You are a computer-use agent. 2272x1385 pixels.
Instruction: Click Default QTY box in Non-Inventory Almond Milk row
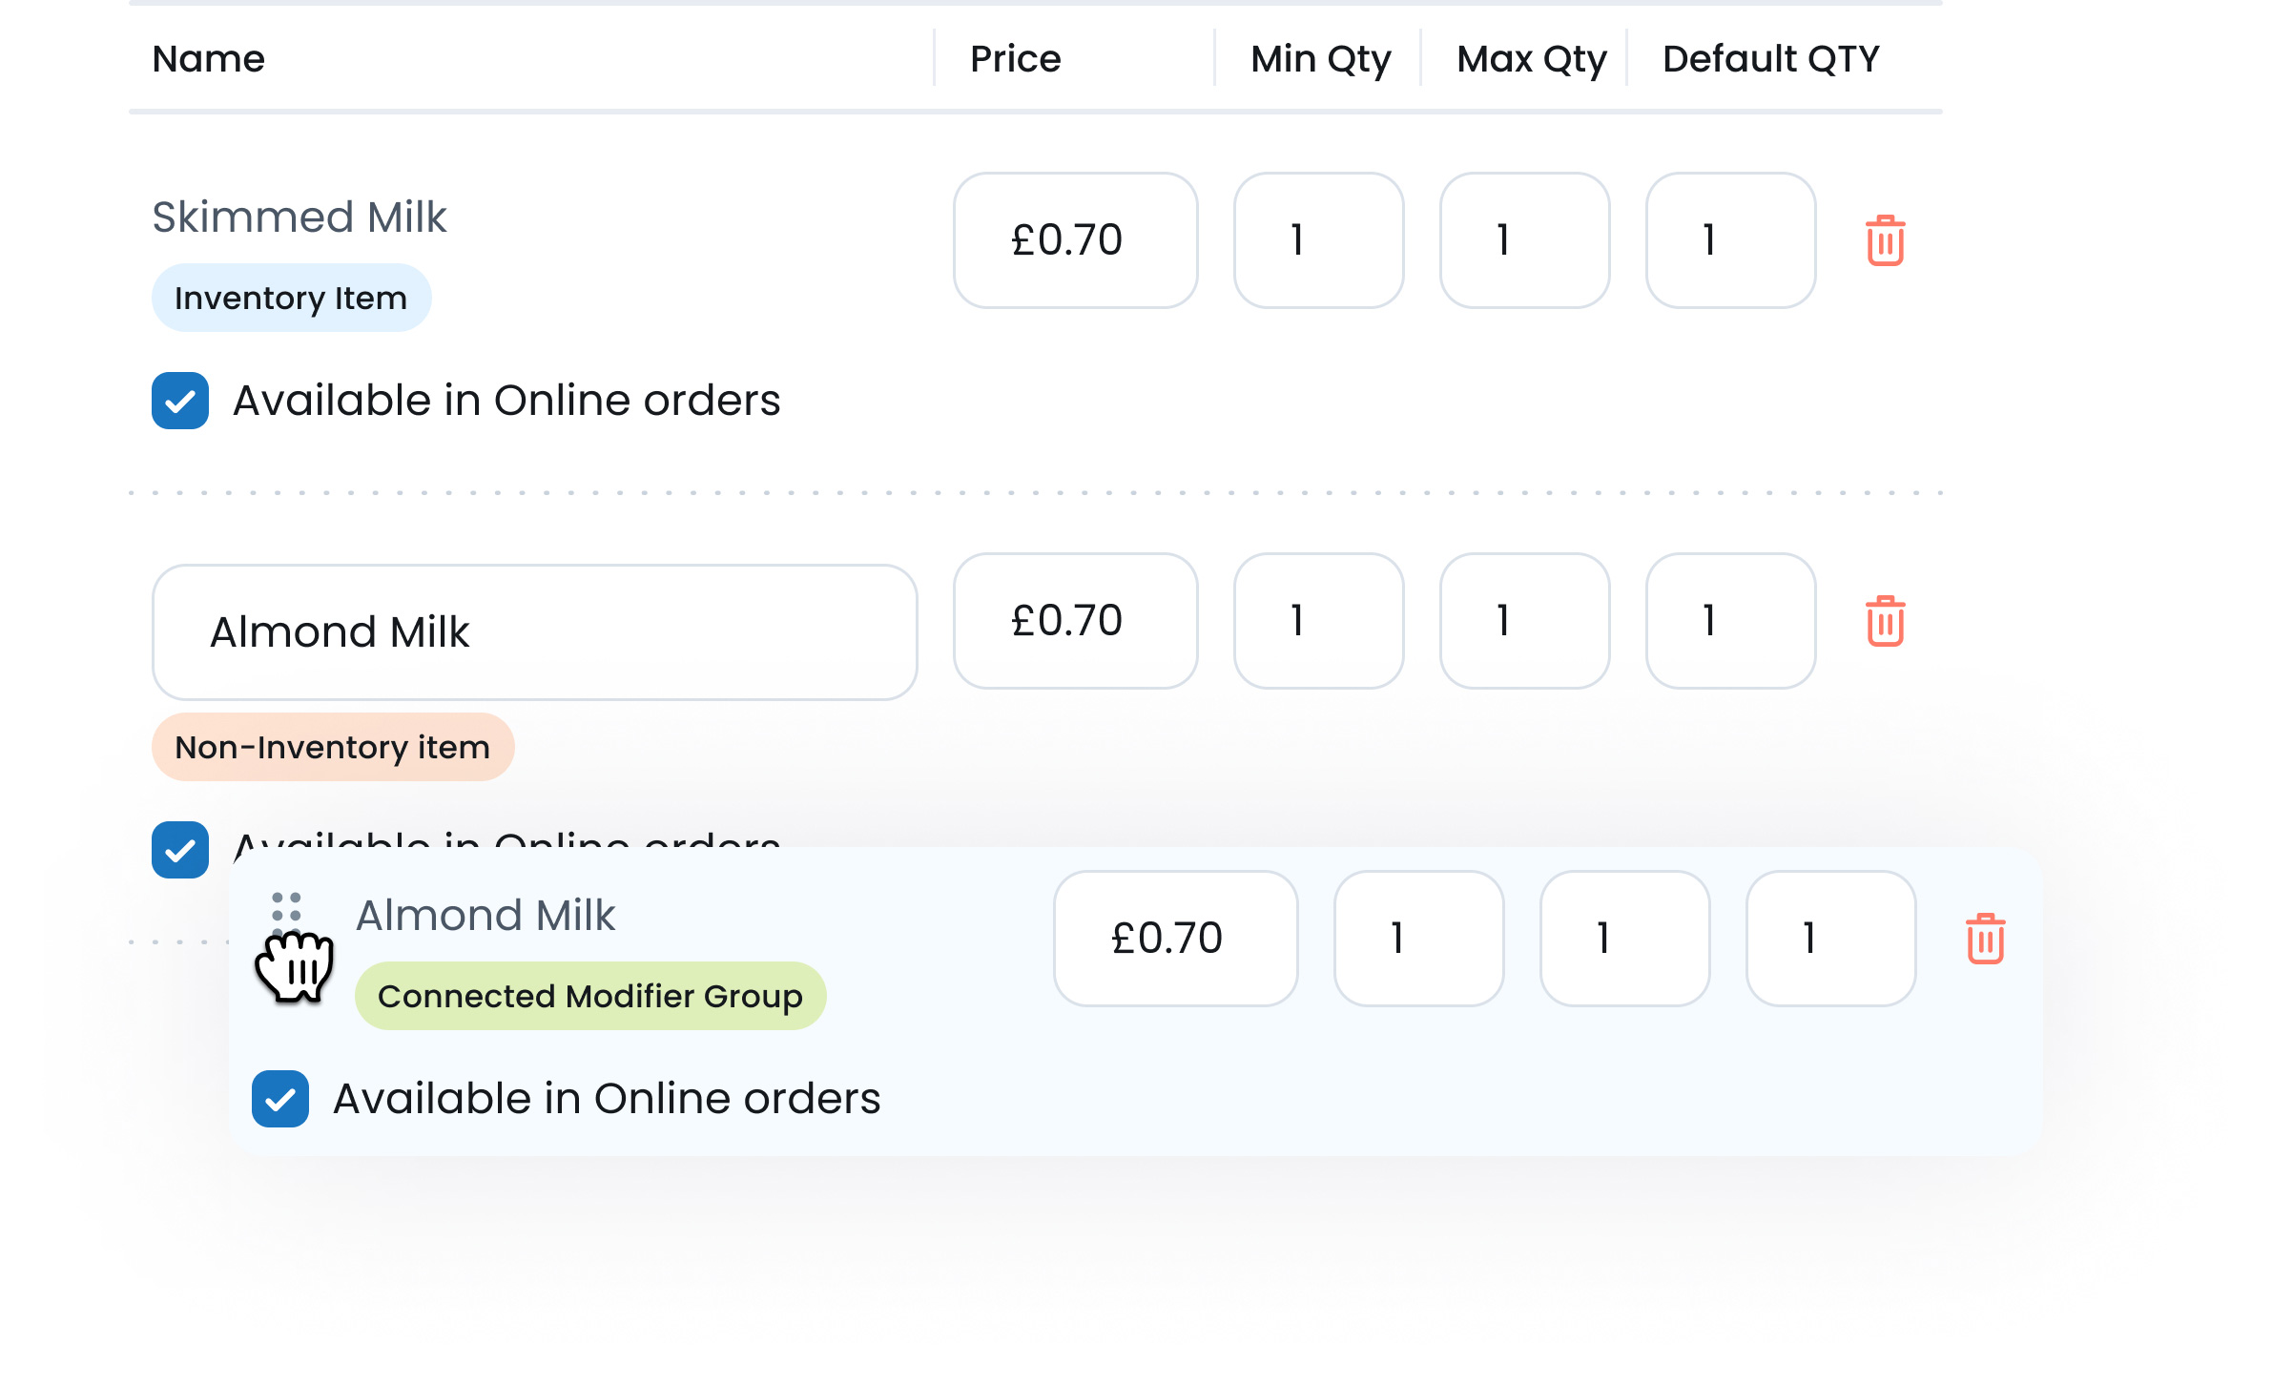click(x=1730, y=621)
